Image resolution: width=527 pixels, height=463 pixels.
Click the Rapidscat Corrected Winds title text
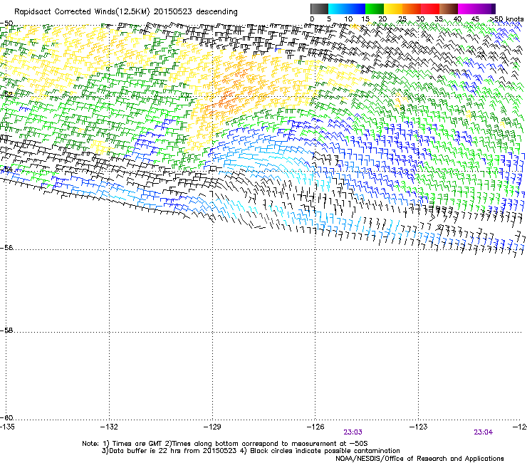126,12
